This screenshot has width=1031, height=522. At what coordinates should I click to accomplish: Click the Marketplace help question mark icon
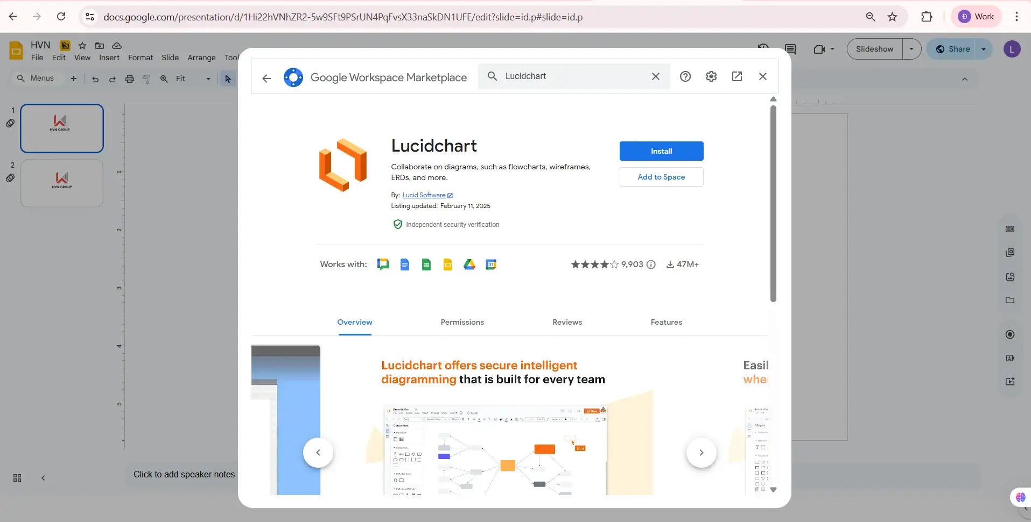(x=685, y=76)
